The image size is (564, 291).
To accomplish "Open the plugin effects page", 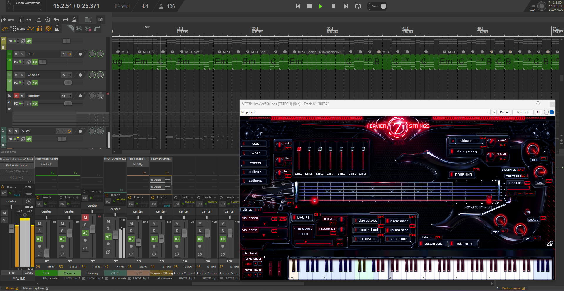I will tap(255, 163).
